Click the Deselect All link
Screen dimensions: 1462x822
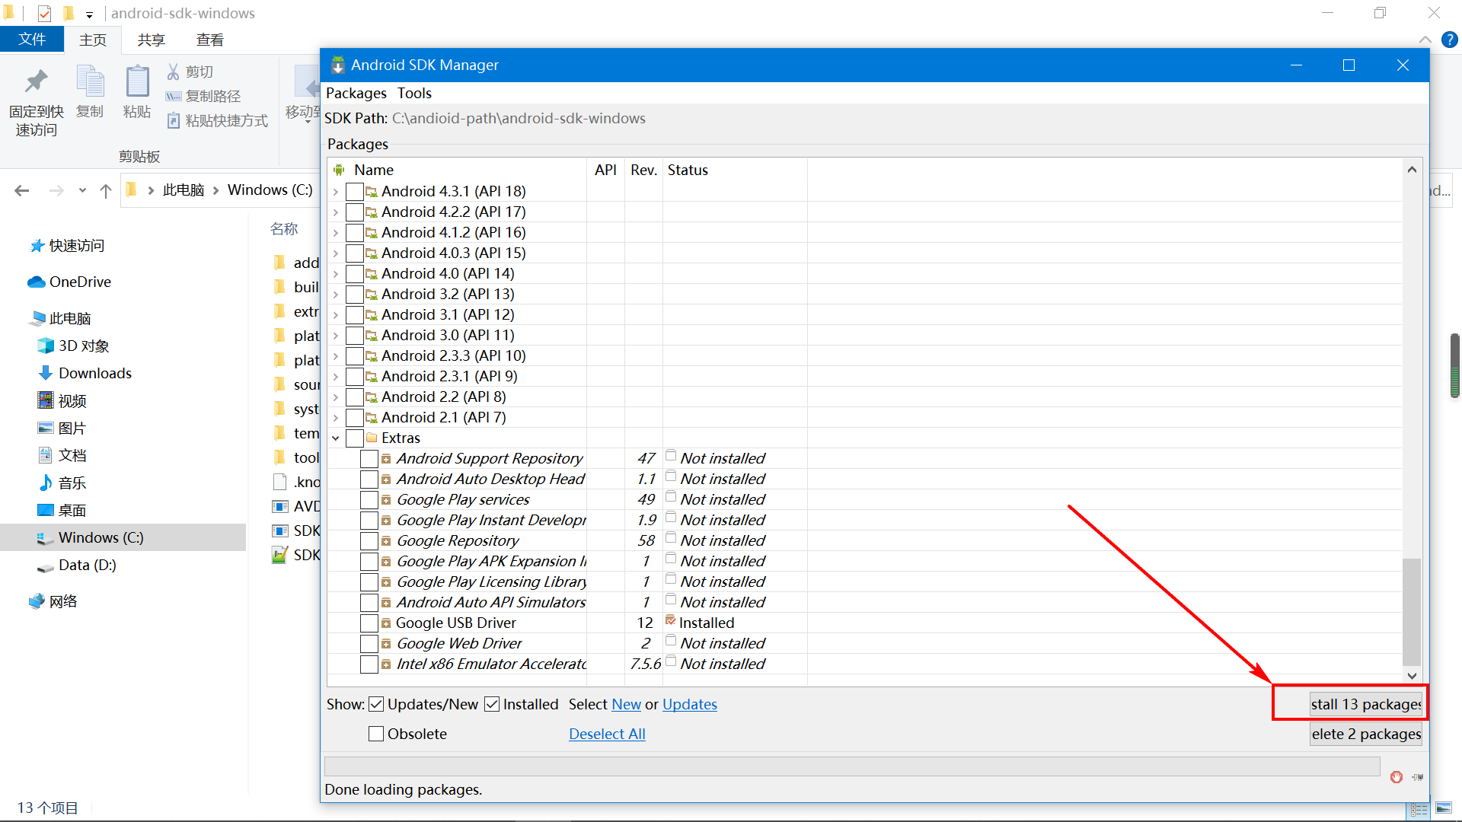click(x=607, y=734)
